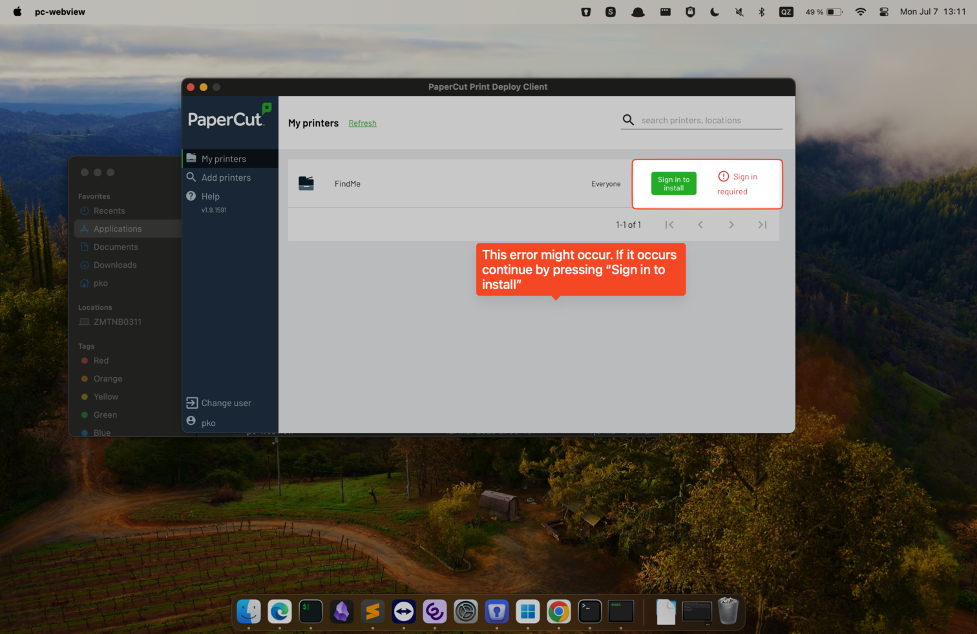Open Obsidian from the Dock
Screen dimensions: 977x634
[x=342, y=611]
